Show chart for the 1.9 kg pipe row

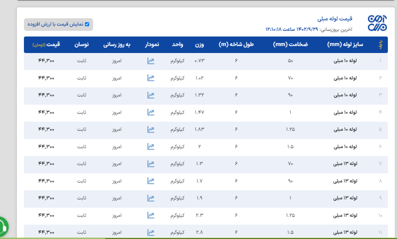[150, 198]
